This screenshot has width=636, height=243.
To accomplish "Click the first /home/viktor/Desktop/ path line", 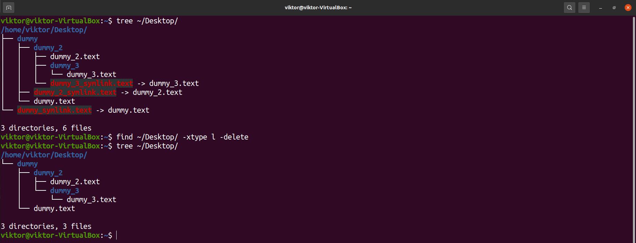I will (x=44, y=30).
